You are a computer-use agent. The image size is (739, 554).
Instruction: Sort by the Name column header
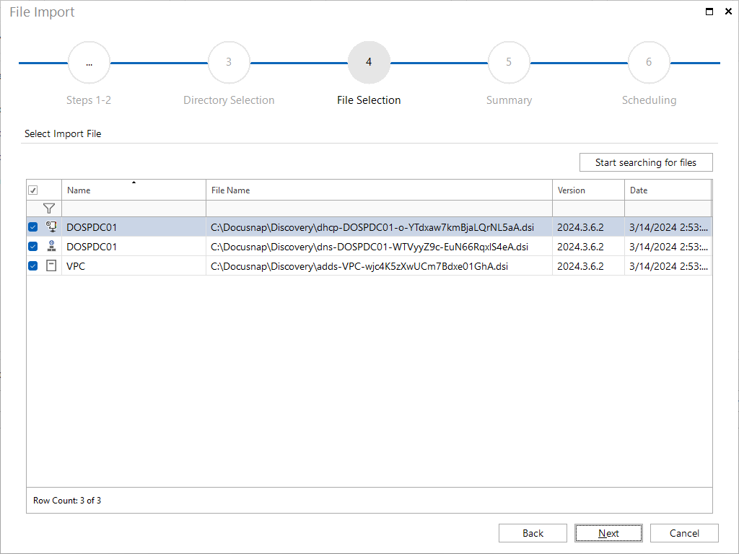[134, 190]
